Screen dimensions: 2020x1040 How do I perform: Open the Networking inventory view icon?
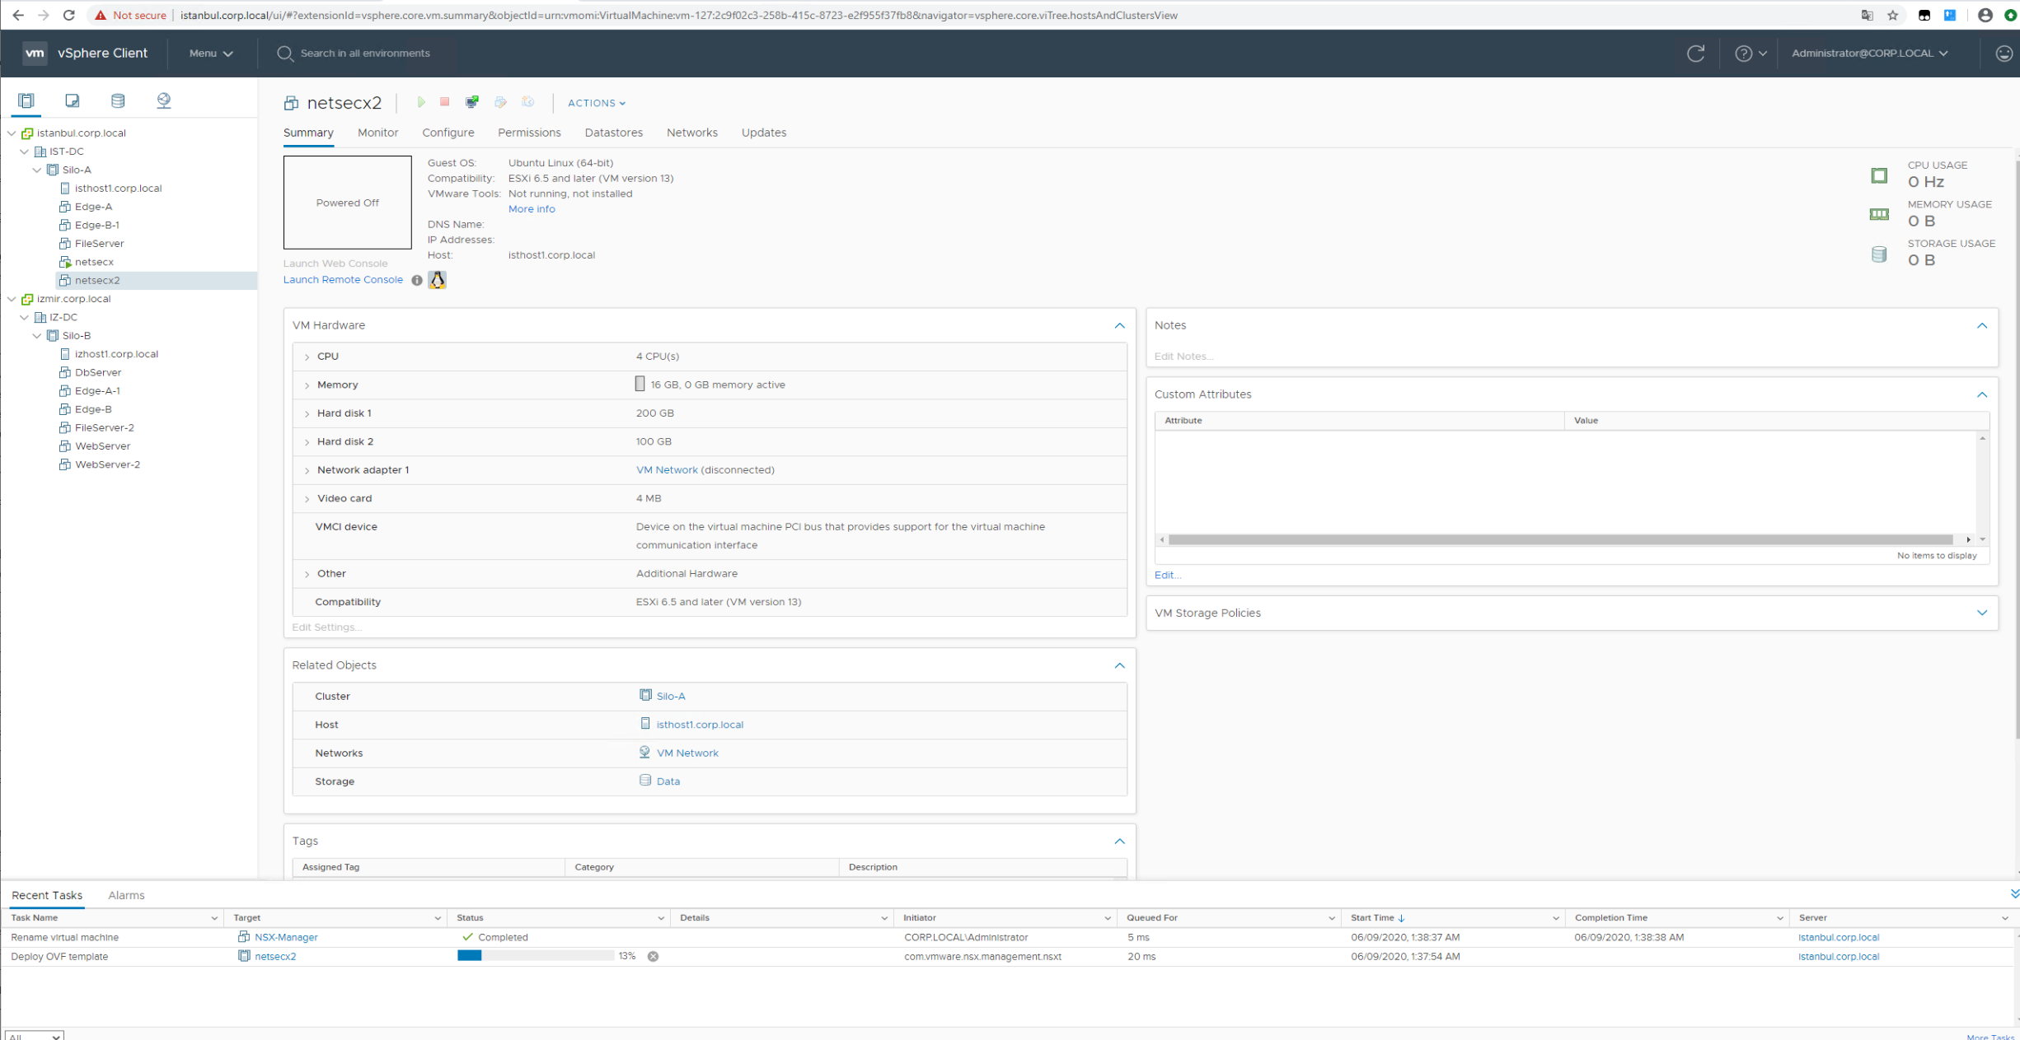pyautogui.click(x=162, y=100)
